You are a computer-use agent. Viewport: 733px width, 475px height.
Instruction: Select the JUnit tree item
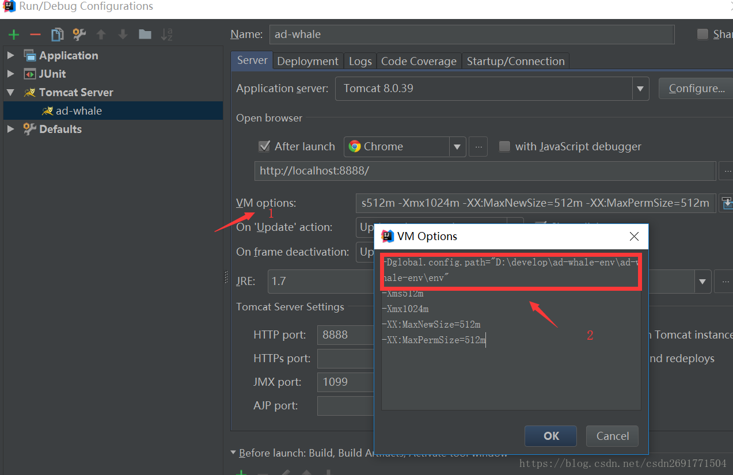pyautogui.click(x=52, y=74)
